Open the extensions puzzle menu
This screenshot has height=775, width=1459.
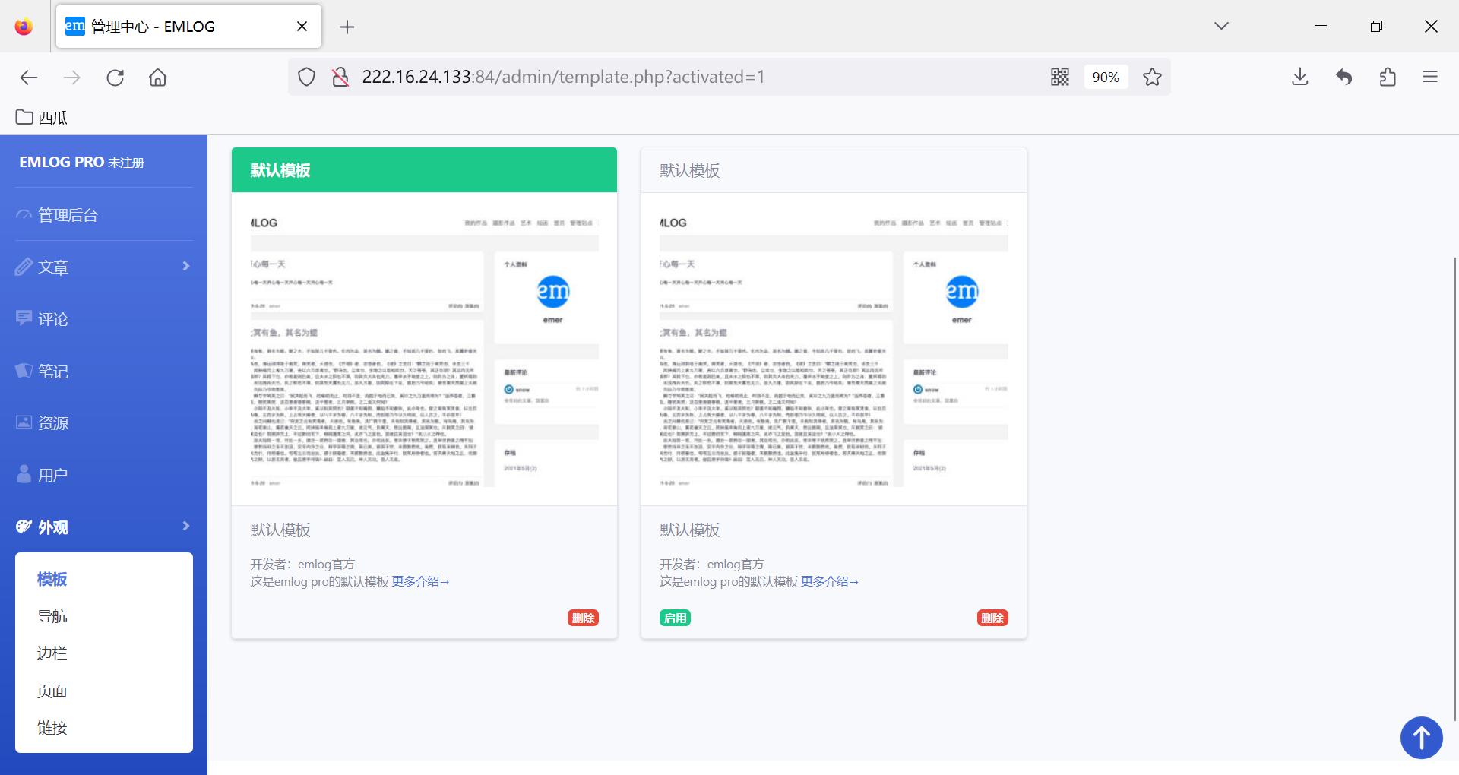click(1388, 77)
